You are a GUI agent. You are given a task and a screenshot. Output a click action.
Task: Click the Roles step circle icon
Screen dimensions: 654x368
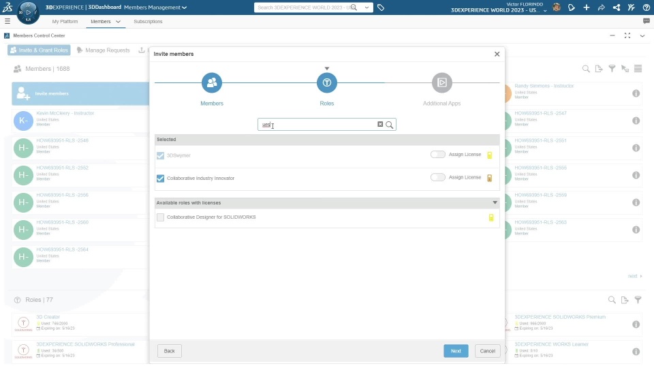click(326, 82)
